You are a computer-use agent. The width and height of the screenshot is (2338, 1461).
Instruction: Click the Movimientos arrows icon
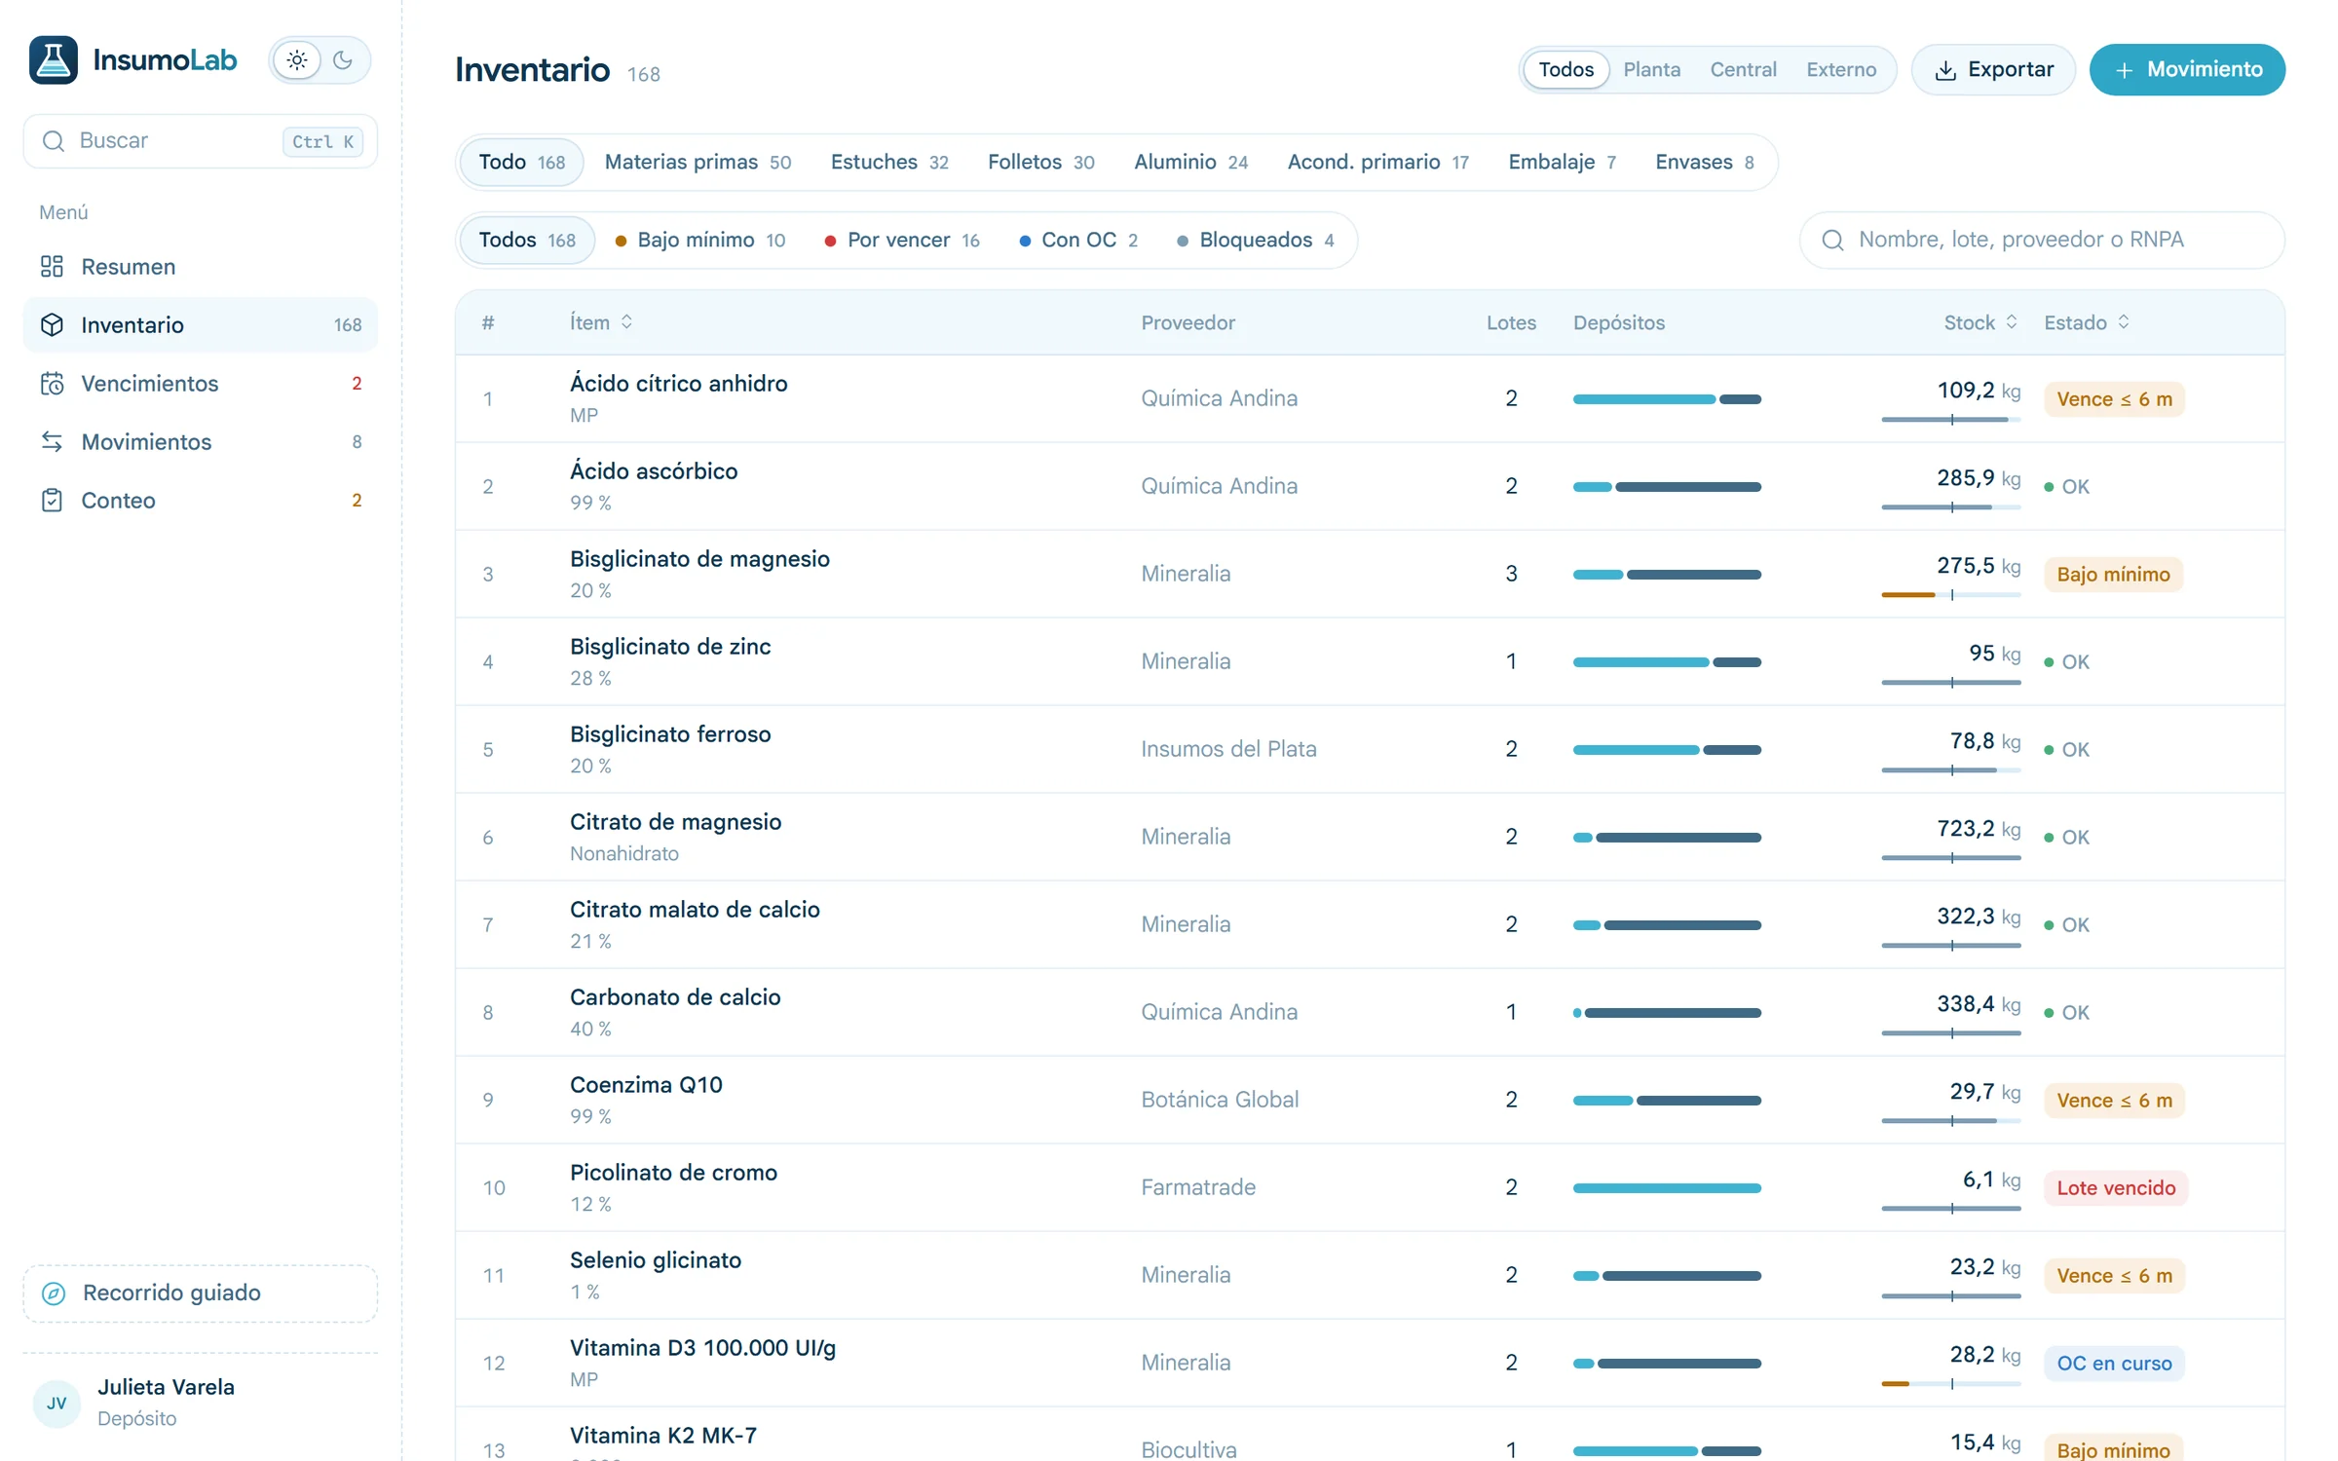pos(52,441)
